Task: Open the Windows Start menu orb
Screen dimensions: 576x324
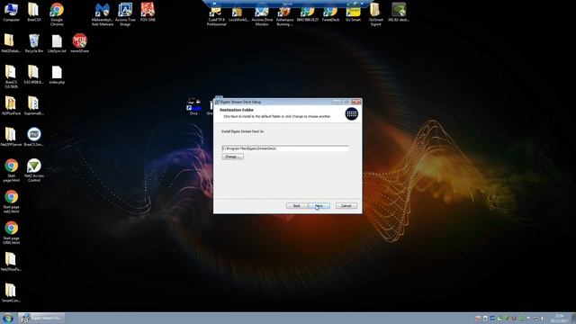Action: (8, 318)
